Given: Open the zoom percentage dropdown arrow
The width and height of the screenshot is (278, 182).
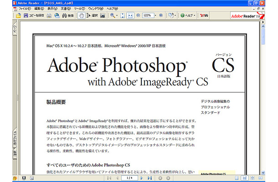Looking at the screenshot, I should tap(155, 15).
